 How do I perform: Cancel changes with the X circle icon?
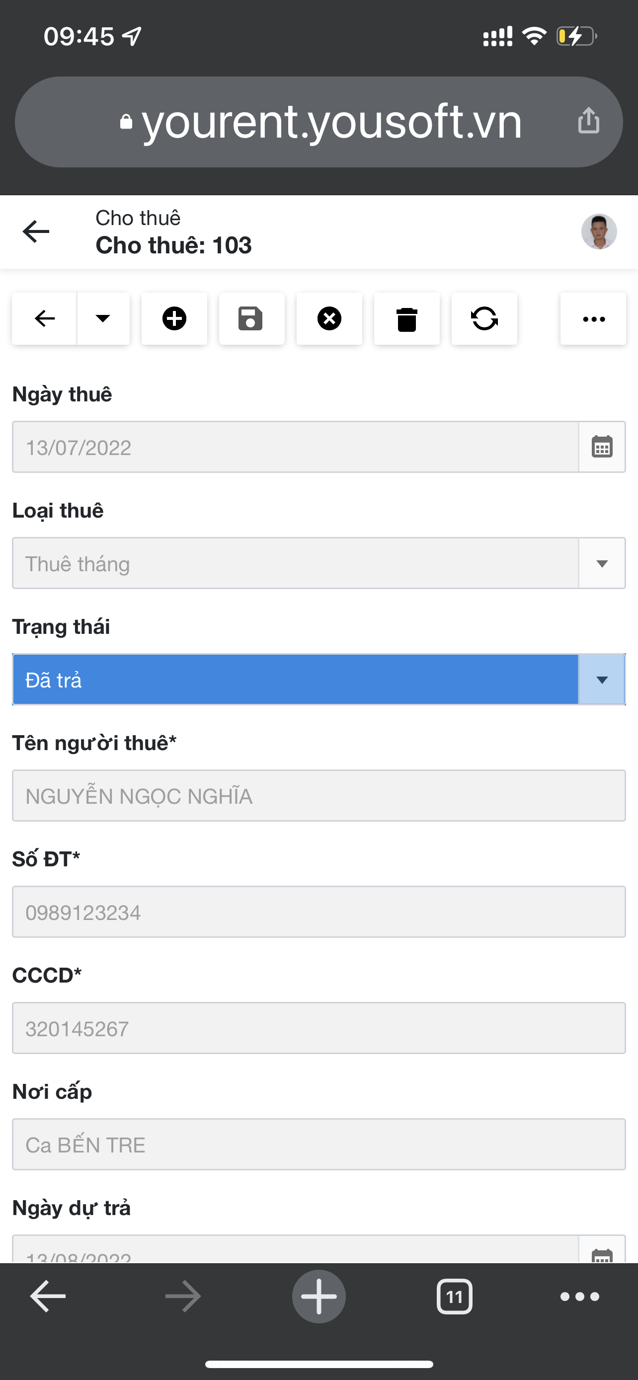(329, 319)
